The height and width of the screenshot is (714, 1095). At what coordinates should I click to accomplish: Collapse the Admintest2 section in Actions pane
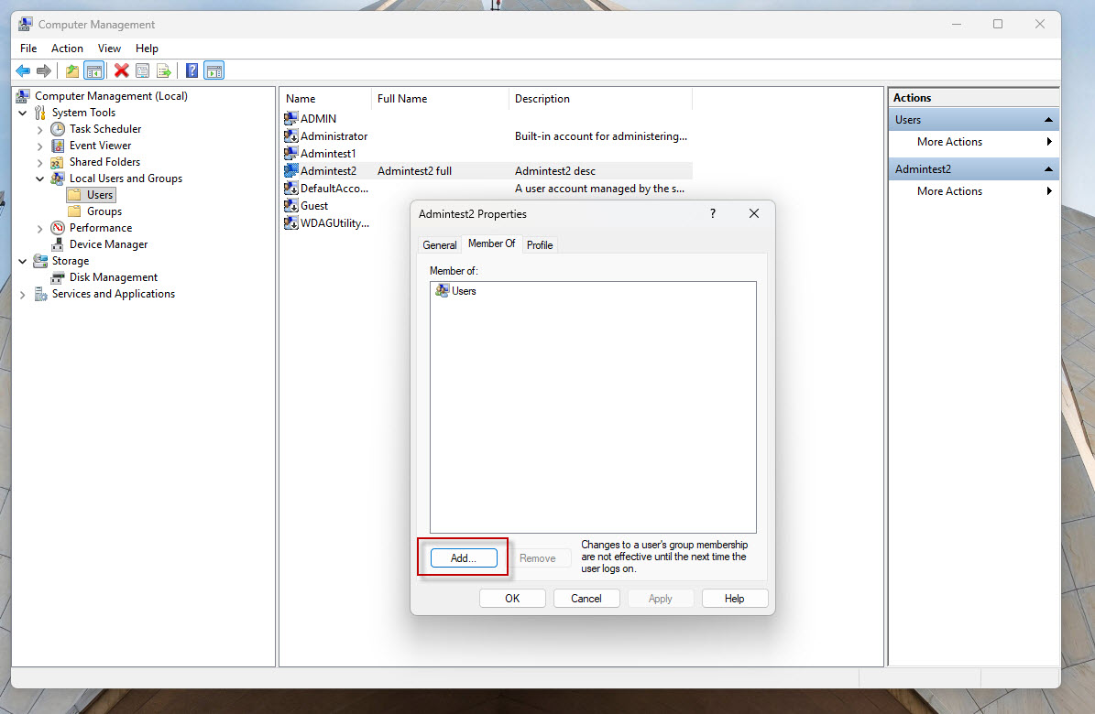point(1048,169)
